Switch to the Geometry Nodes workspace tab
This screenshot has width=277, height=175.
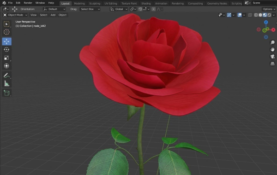pos(217,3)
